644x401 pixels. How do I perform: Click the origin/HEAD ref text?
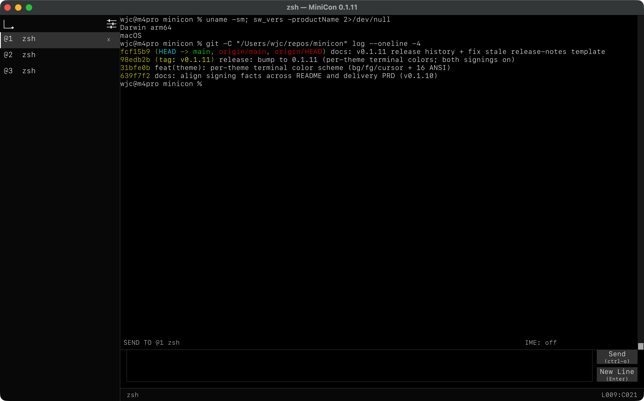pos(298,52)
